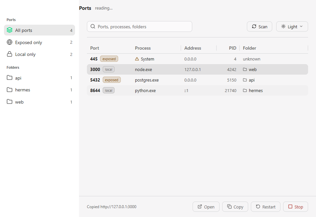The image size is (316, 217).
Task: Click the hermes folder icon in sidebar
Action: (x=10, y=90)
